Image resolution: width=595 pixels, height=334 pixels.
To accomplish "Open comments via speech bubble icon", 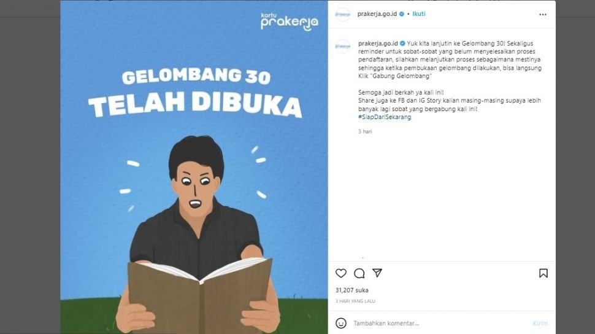I will click(x=359, y=273).
